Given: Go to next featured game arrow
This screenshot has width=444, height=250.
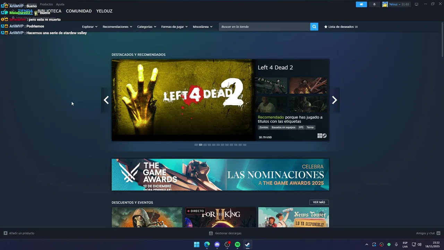Looking at the screenshot, I should point(334,100).
